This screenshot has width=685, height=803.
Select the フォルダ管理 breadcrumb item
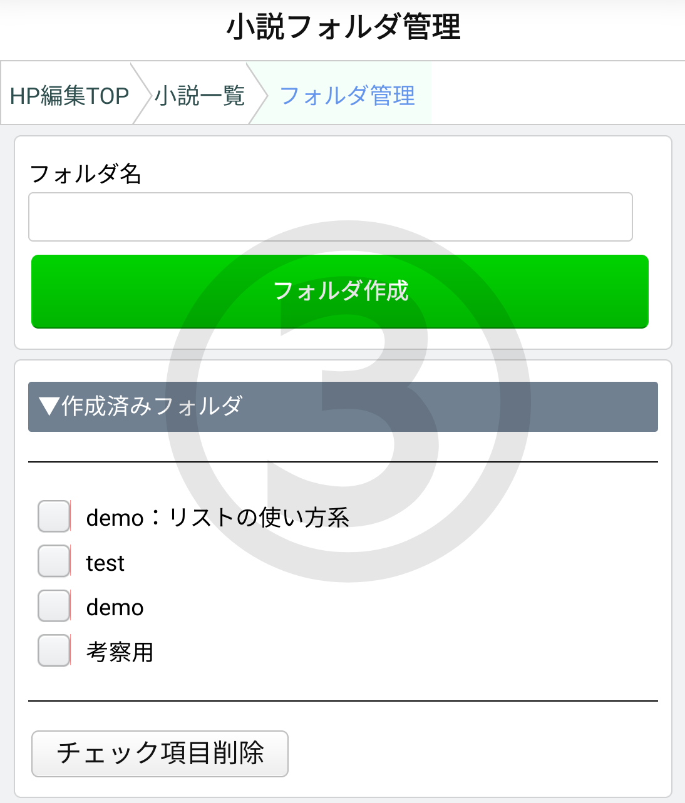347,96
